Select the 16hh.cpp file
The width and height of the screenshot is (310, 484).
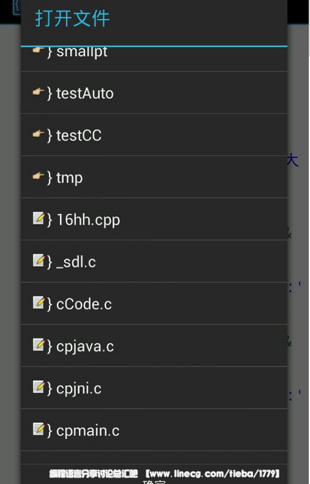(x=154, y=219)
